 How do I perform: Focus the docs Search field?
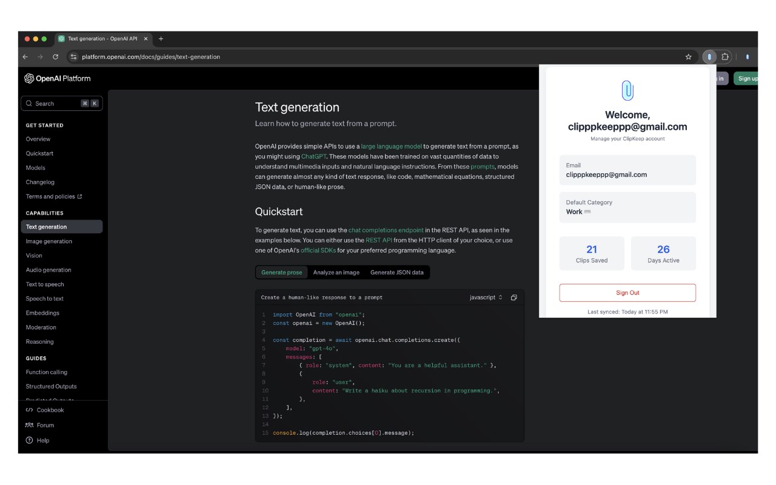click(x=62, y=104)
